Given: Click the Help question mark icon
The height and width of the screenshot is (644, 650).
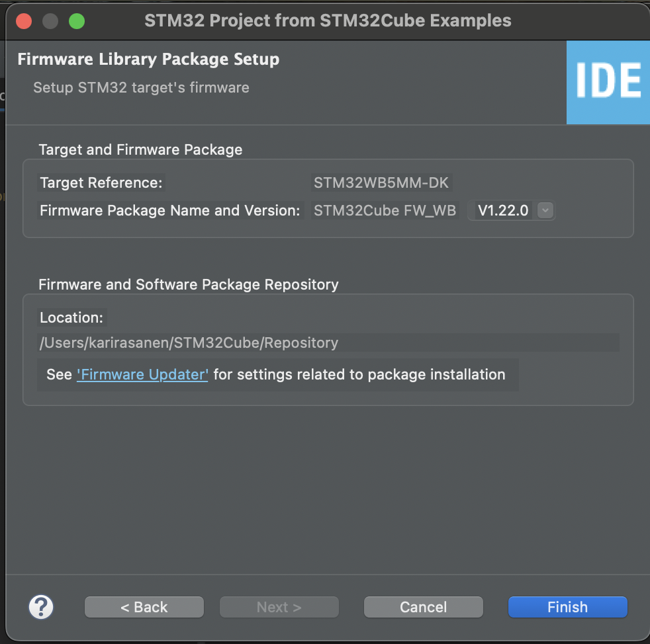Looking at the screenshot, I should click(41, 607).
